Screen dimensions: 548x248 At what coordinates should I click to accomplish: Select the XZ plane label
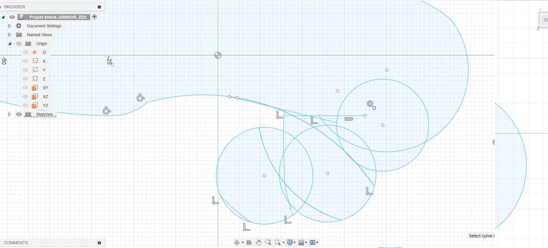pos(46,96)
